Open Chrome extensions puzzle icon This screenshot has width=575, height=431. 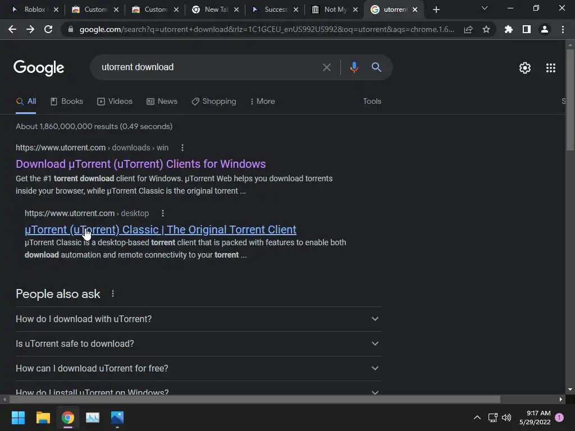(508, 29)
